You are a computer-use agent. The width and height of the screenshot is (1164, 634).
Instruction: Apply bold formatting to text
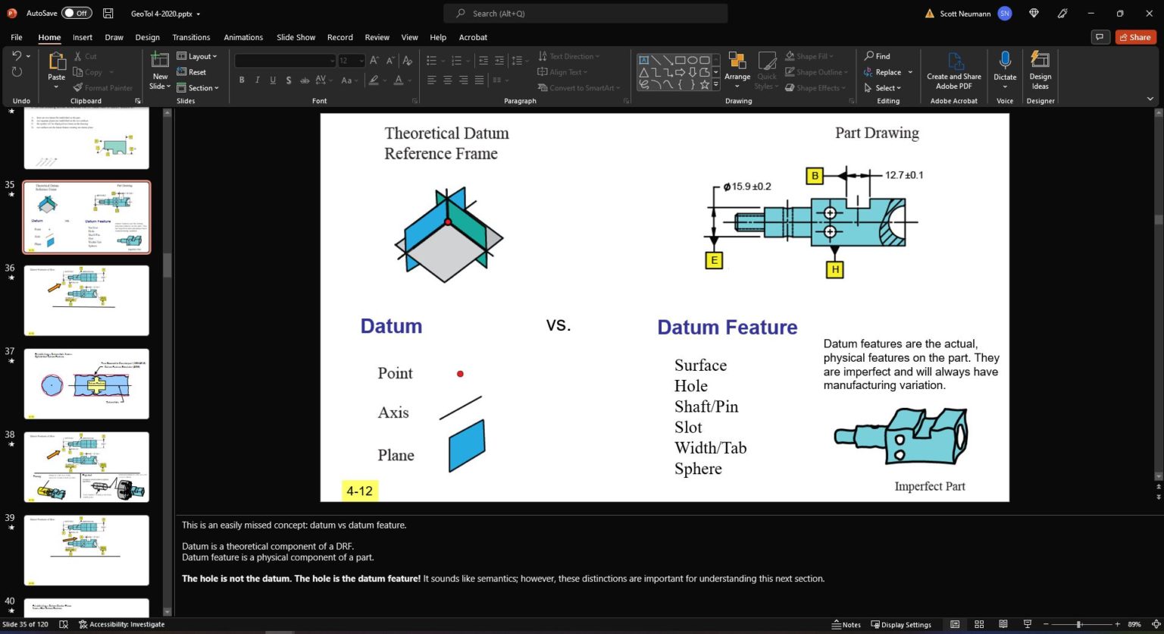(241, 80)
